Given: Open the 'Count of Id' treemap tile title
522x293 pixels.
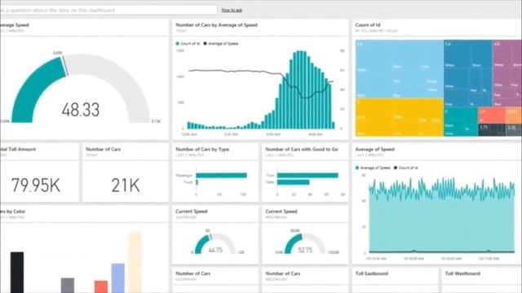Looking at the screenshot, I should [368, 25].
